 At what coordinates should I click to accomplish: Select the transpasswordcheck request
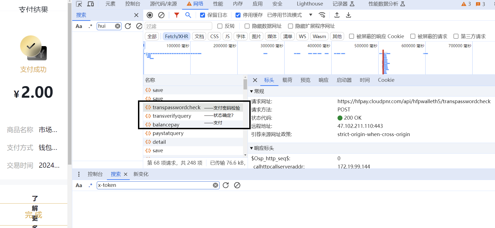(x=193, y=108)
